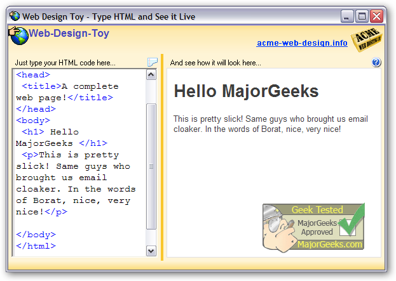Click the <head> tag in the code
The image size is (396, 281).
point(33,75)
